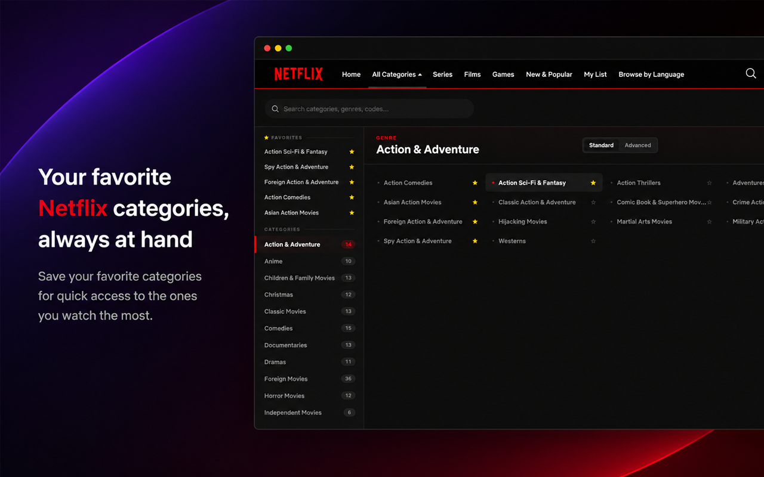
Task: Open Hijacking Movies link
Action: click(523, 222)
